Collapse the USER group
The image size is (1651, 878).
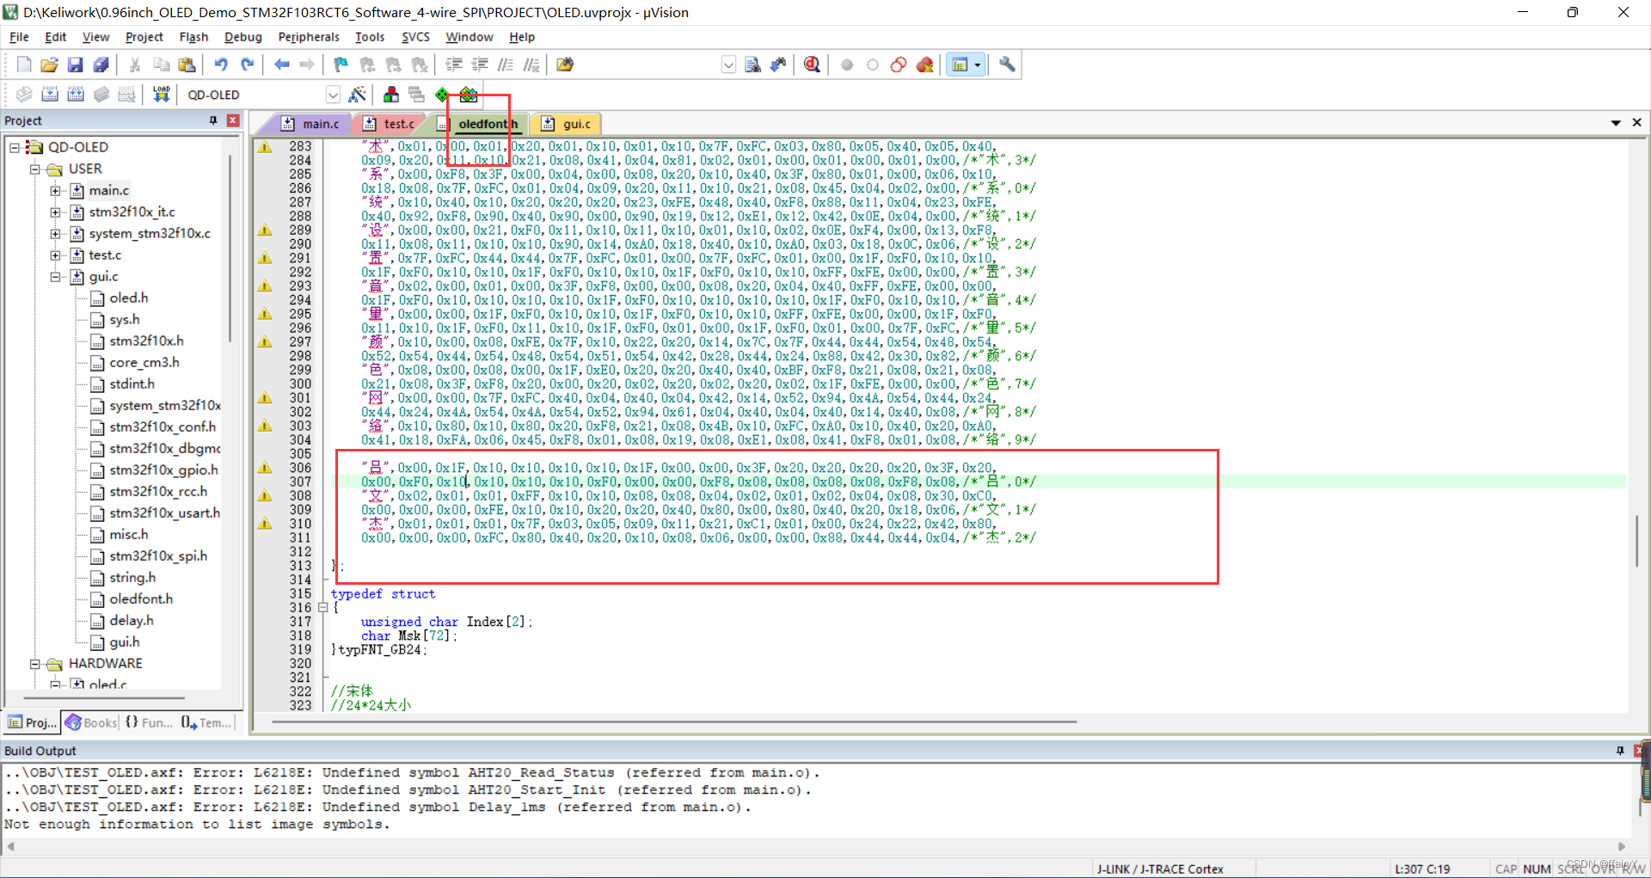coord(35,169)
